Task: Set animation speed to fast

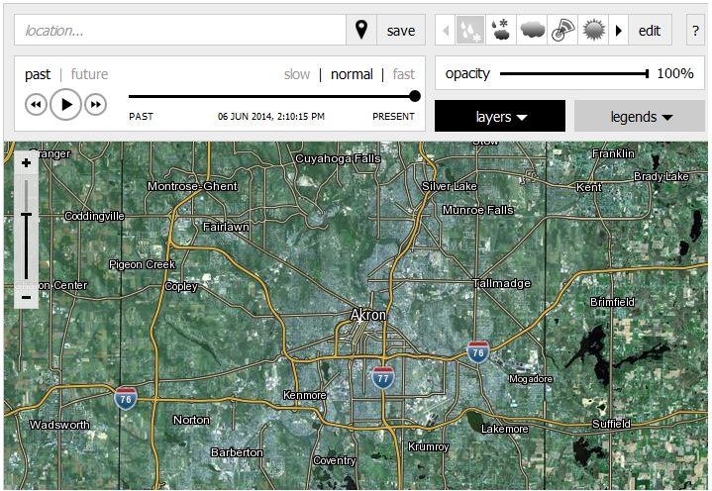Action: click(403, 74)
